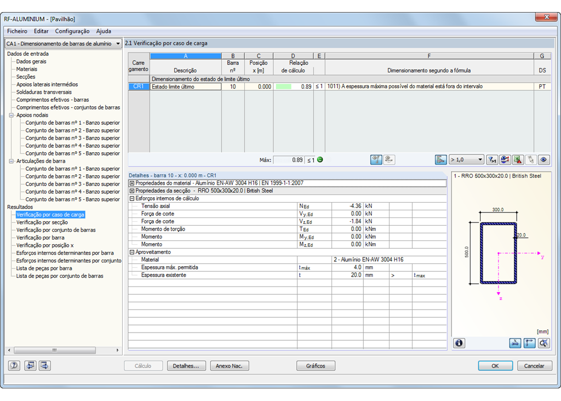Expand Propriedades do material row
The image size is (561, 401).
131,183
